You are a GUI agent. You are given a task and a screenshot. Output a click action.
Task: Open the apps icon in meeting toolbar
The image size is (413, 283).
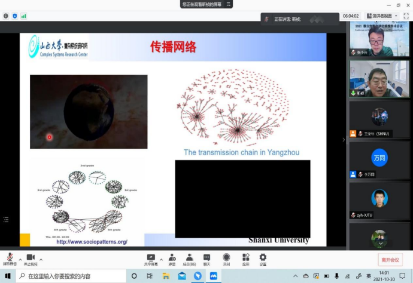[x=245, y=258]
